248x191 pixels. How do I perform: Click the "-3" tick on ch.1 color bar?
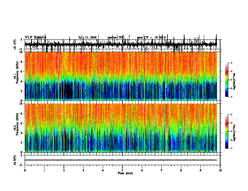[231, 63]
